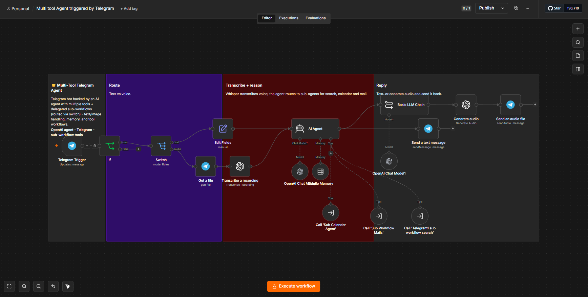
Task: Click the If node's 'true' output handle
Action: click(x=120, y=142)
